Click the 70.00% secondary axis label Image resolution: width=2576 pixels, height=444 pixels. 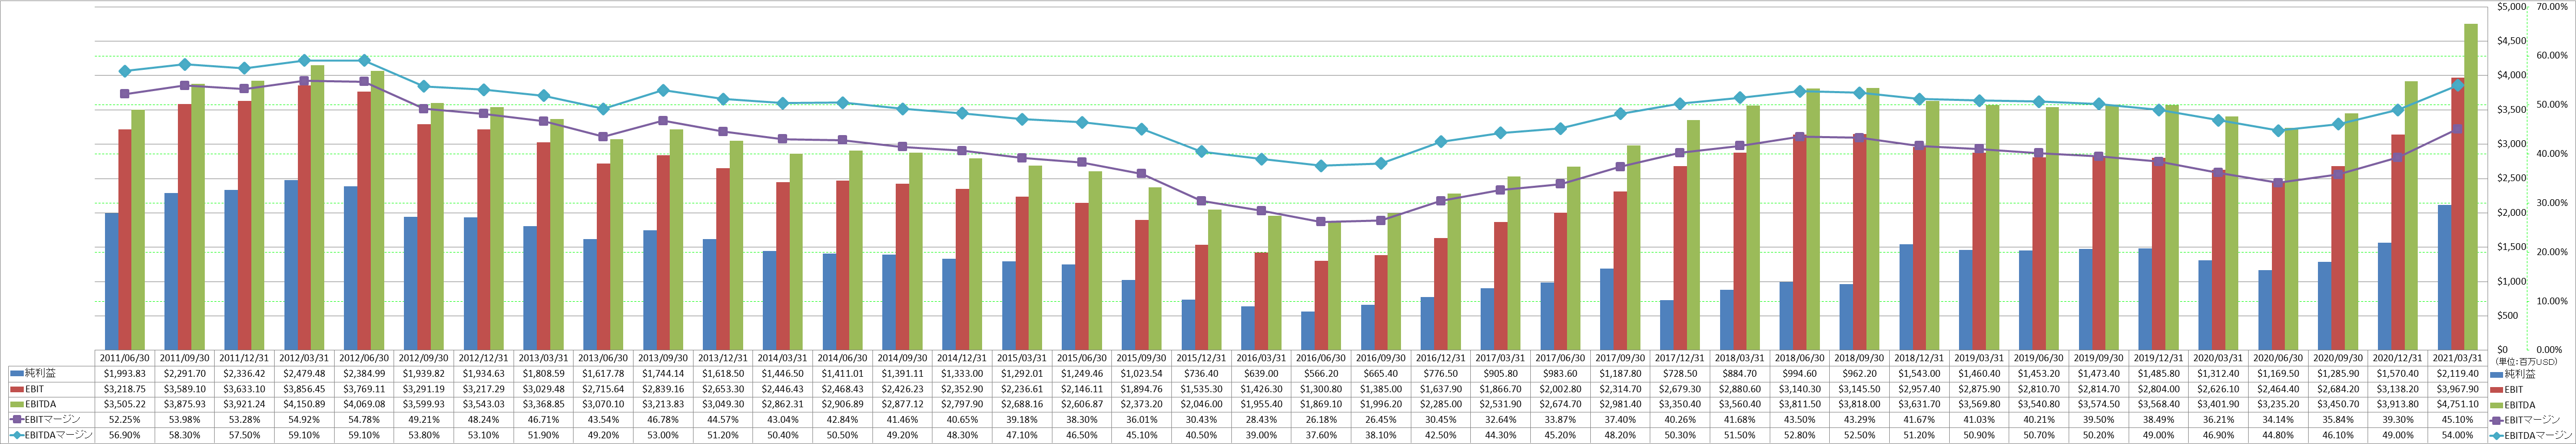coord(2552,7)
